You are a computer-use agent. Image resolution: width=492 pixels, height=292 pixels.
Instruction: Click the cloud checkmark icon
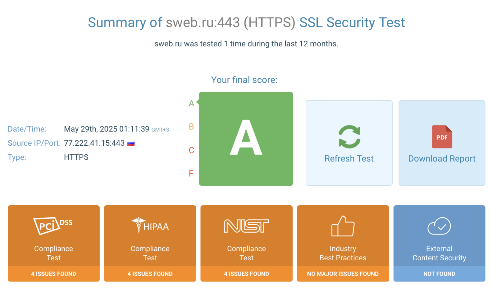pyautogui.click(x=439, y=226)
